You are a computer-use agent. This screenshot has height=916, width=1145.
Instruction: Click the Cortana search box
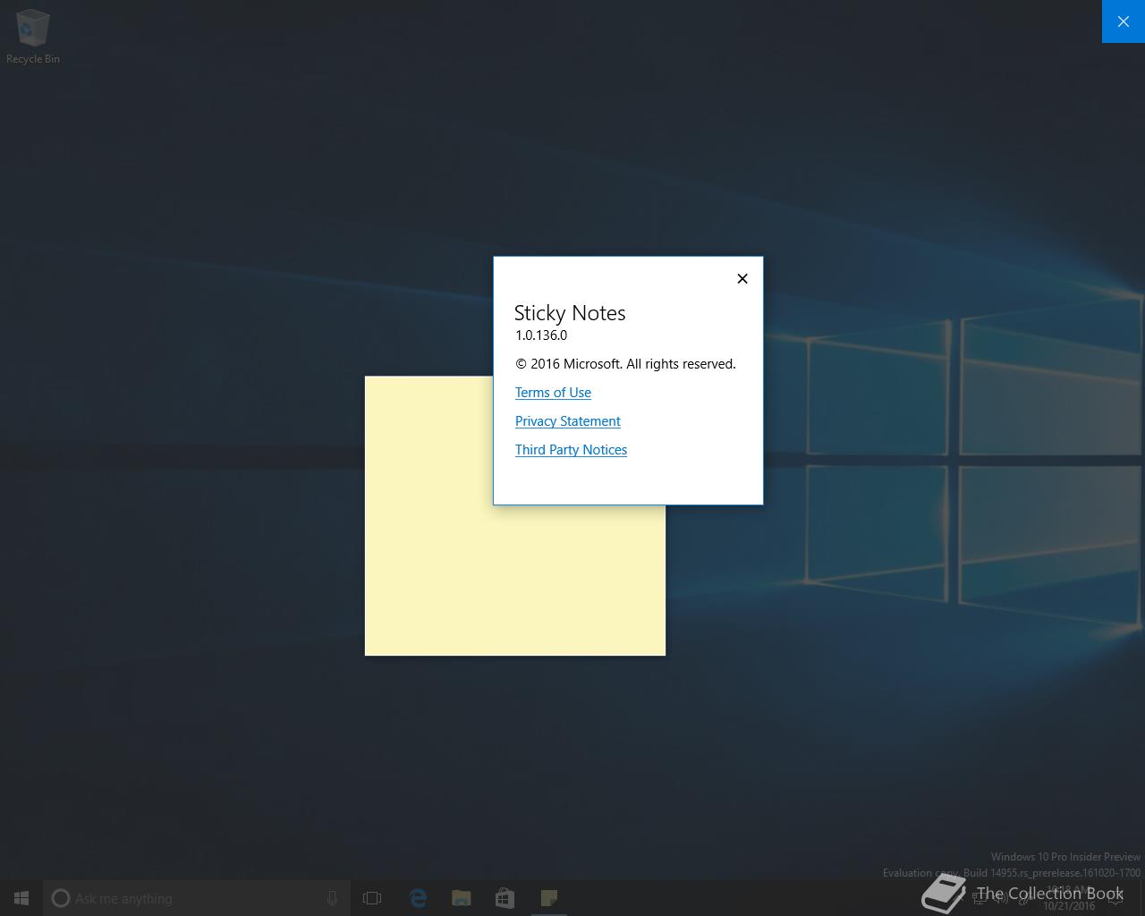(197, 898)
